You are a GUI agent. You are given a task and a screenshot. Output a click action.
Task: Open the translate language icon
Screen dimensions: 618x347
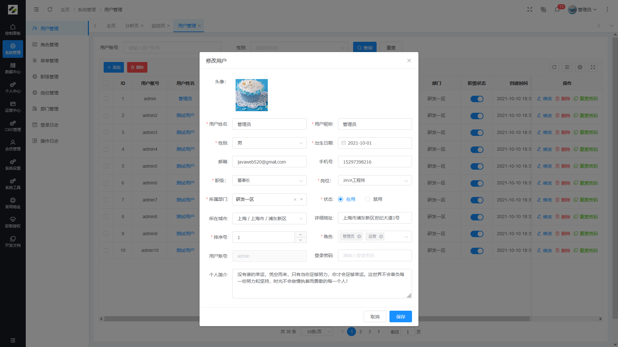point(543,10)
